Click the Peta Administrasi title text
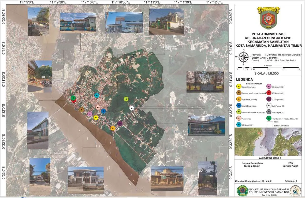 pyautogui.click(x=268, y=34)
